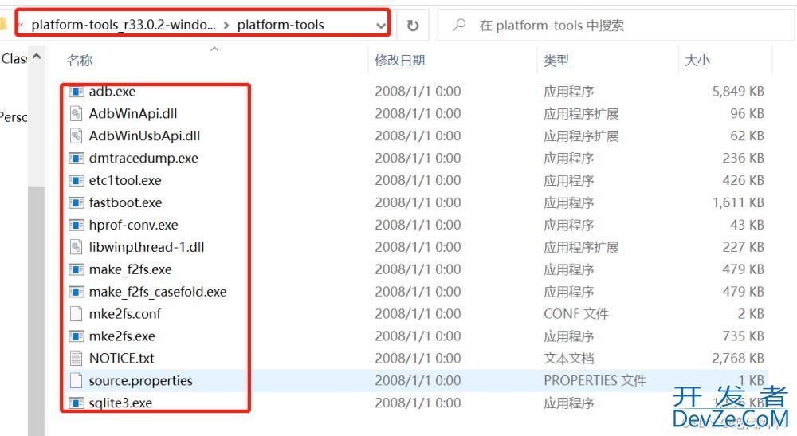Screen dimensions: 797x436
Task: Select the make_f2fs_casefold.exe file name
Action: click(x=158, y=292)
